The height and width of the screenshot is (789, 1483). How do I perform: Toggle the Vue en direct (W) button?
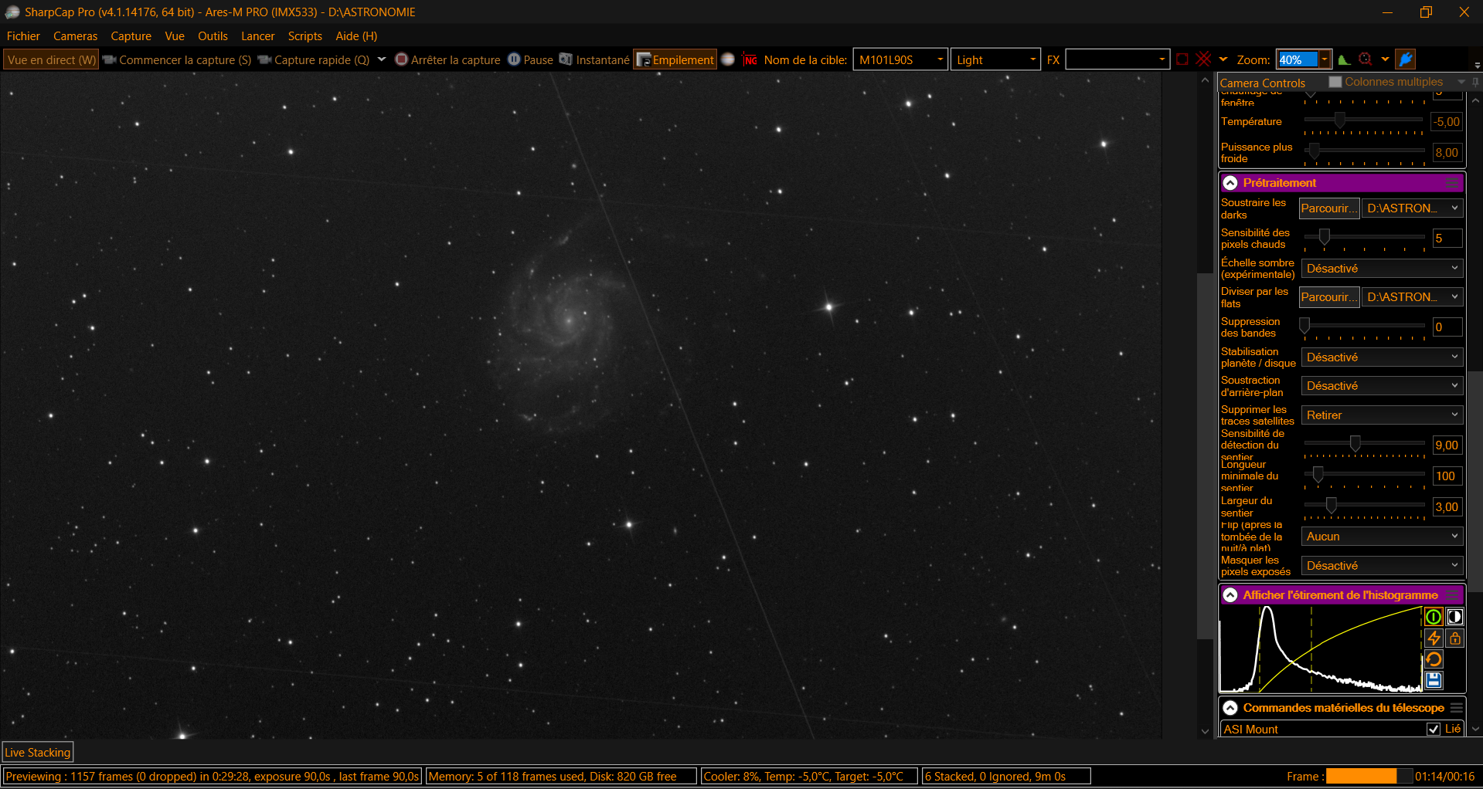click(x=52, y=59)
